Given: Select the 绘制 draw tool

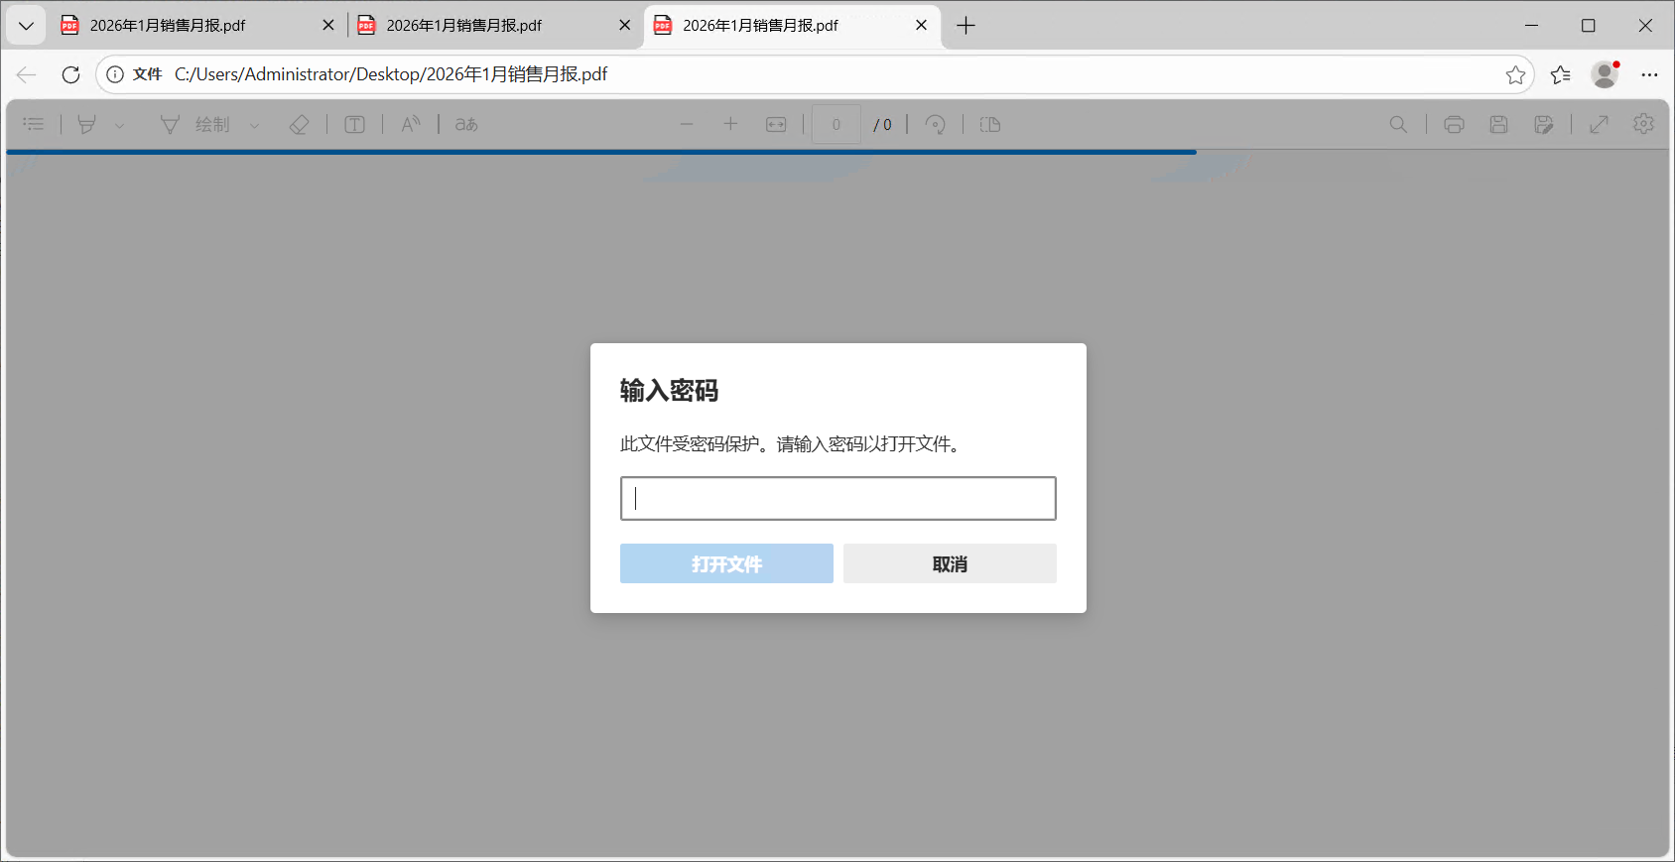Looking at the screenshot, I should coord(195,124).
